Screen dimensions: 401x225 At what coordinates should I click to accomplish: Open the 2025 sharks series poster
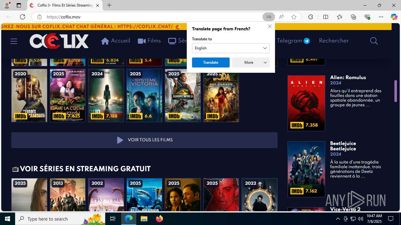point(144,195)
